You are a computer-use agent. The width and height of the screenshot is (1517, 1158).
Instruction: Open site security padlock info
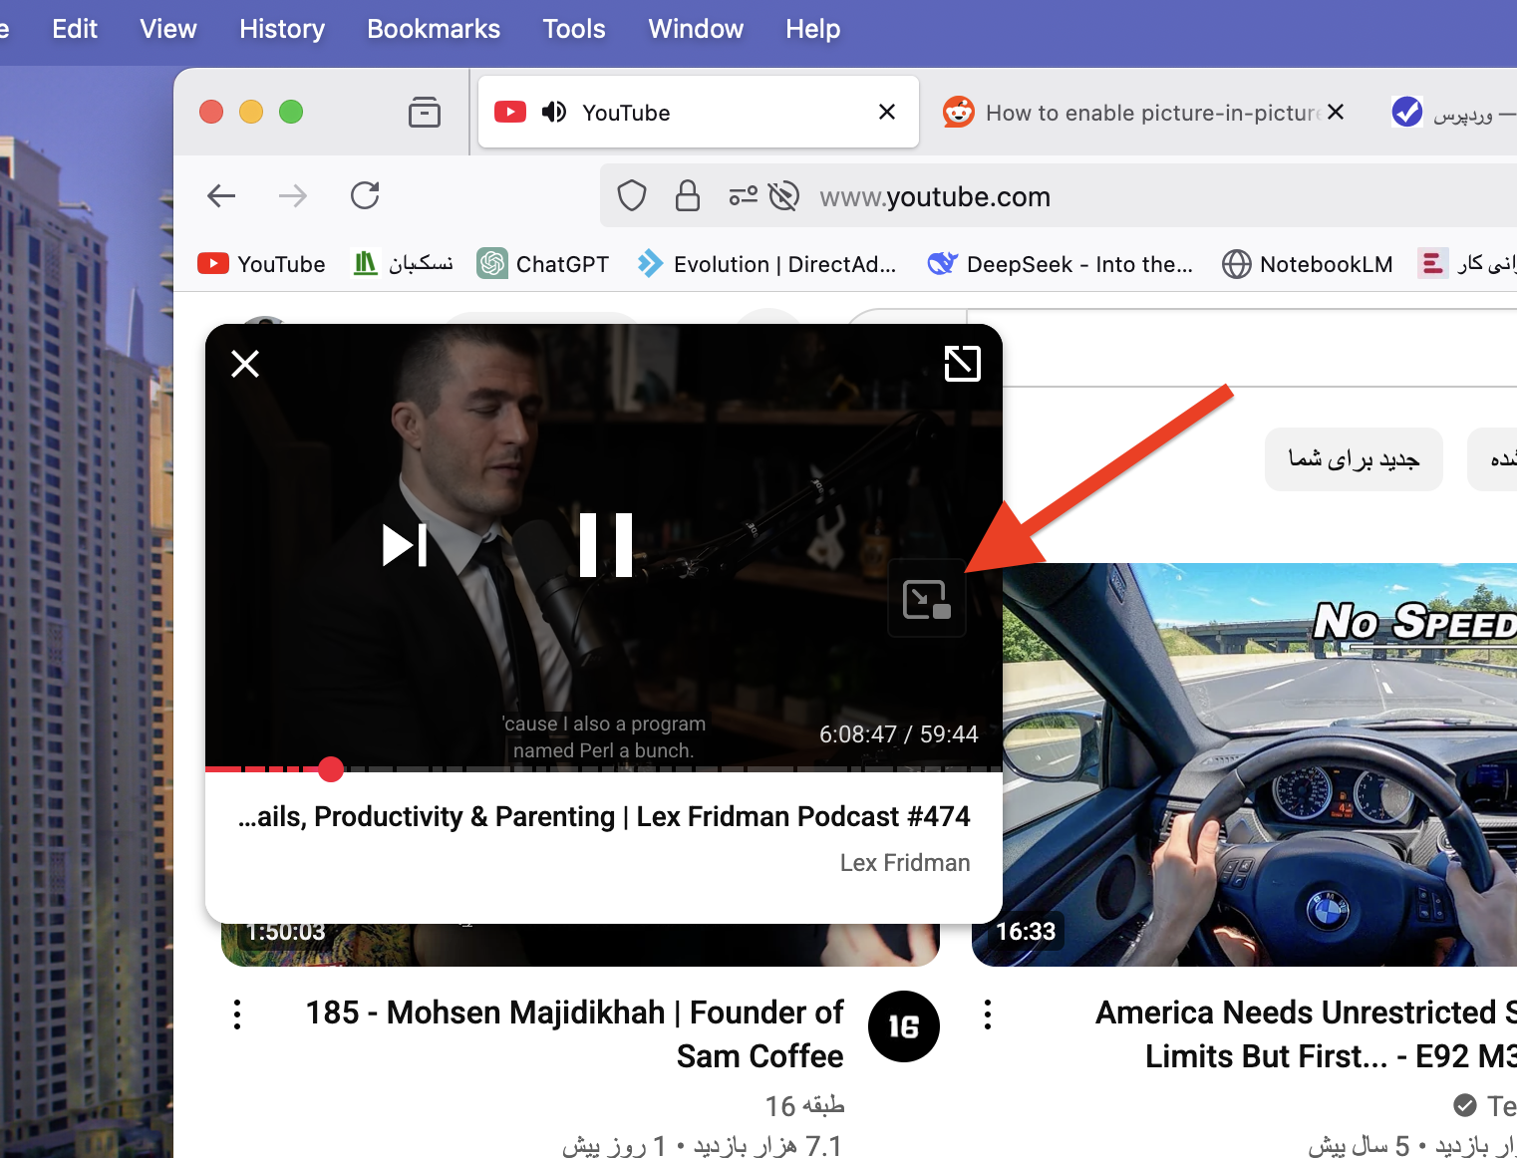[x=688, y=196]
